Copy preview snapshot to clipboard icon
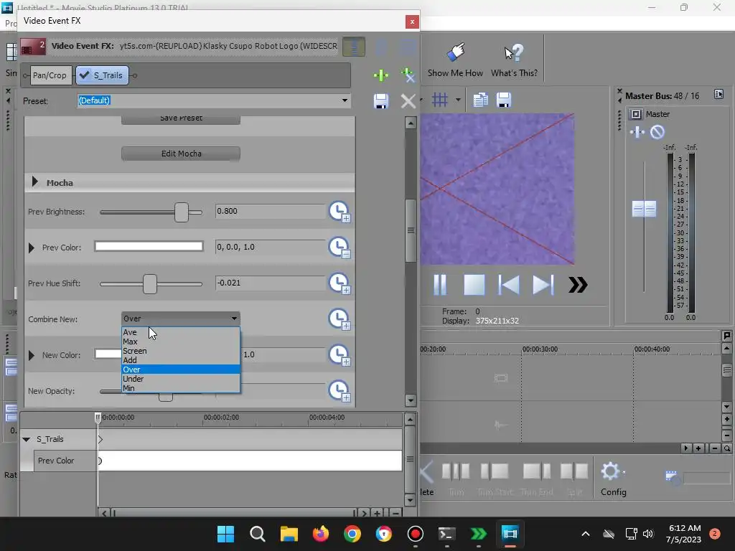735x551 pixels. point(480,100)
